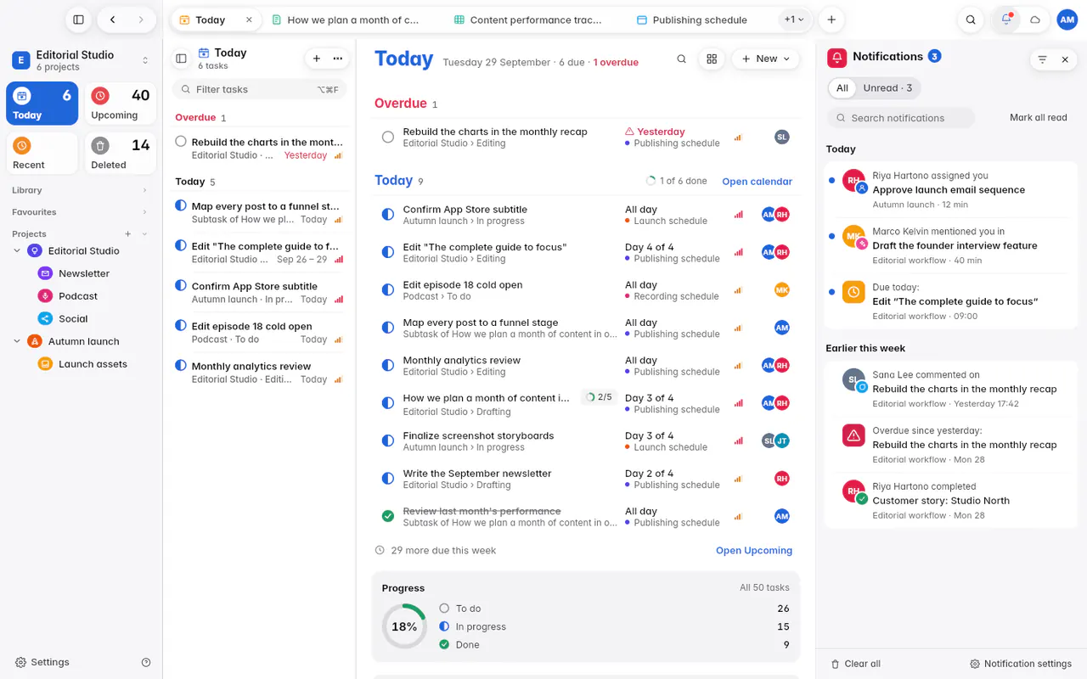Click the grid view icon beside New
The width and height of the screenshot is (1087, 679).
point(712,59)
